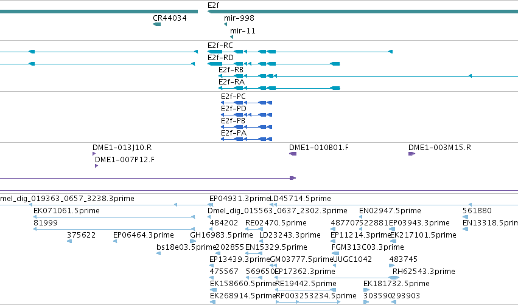Select the EP17362.3prime EST label

[305, 272]
